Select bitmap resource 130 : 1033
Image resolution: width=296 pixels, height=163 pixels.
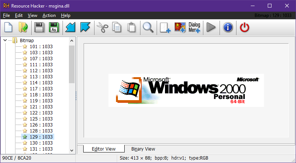[41, 143]
